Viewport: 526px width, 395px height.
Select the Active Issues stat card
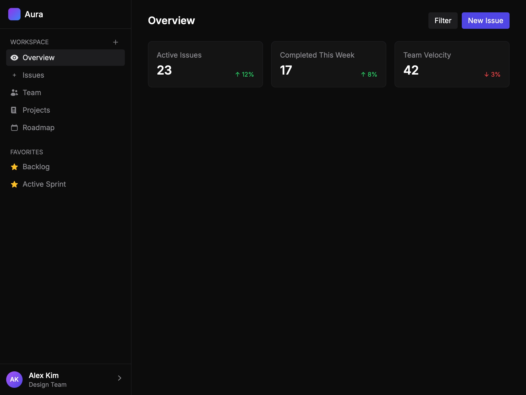205,64
